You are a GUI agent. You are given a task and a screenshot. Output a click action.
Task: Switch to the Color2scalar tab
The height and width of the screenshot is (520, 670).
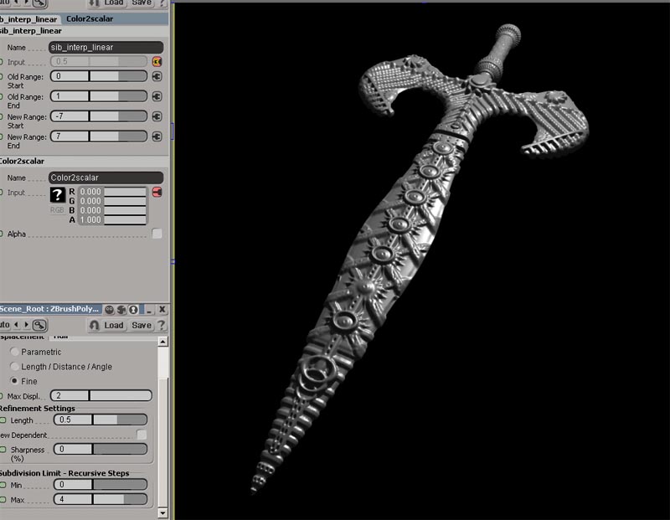pyautogui.click(x=90, y=18)
